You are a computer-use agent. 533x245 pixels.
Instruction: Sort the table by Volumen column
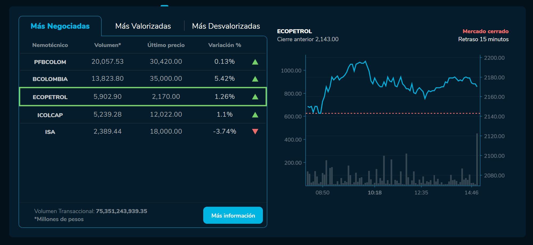tap(108, 45)
